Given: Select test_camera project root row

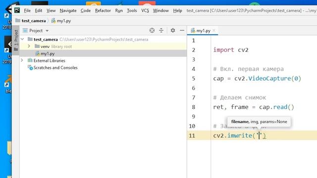Looking at the screenshot, I should 103,40.
